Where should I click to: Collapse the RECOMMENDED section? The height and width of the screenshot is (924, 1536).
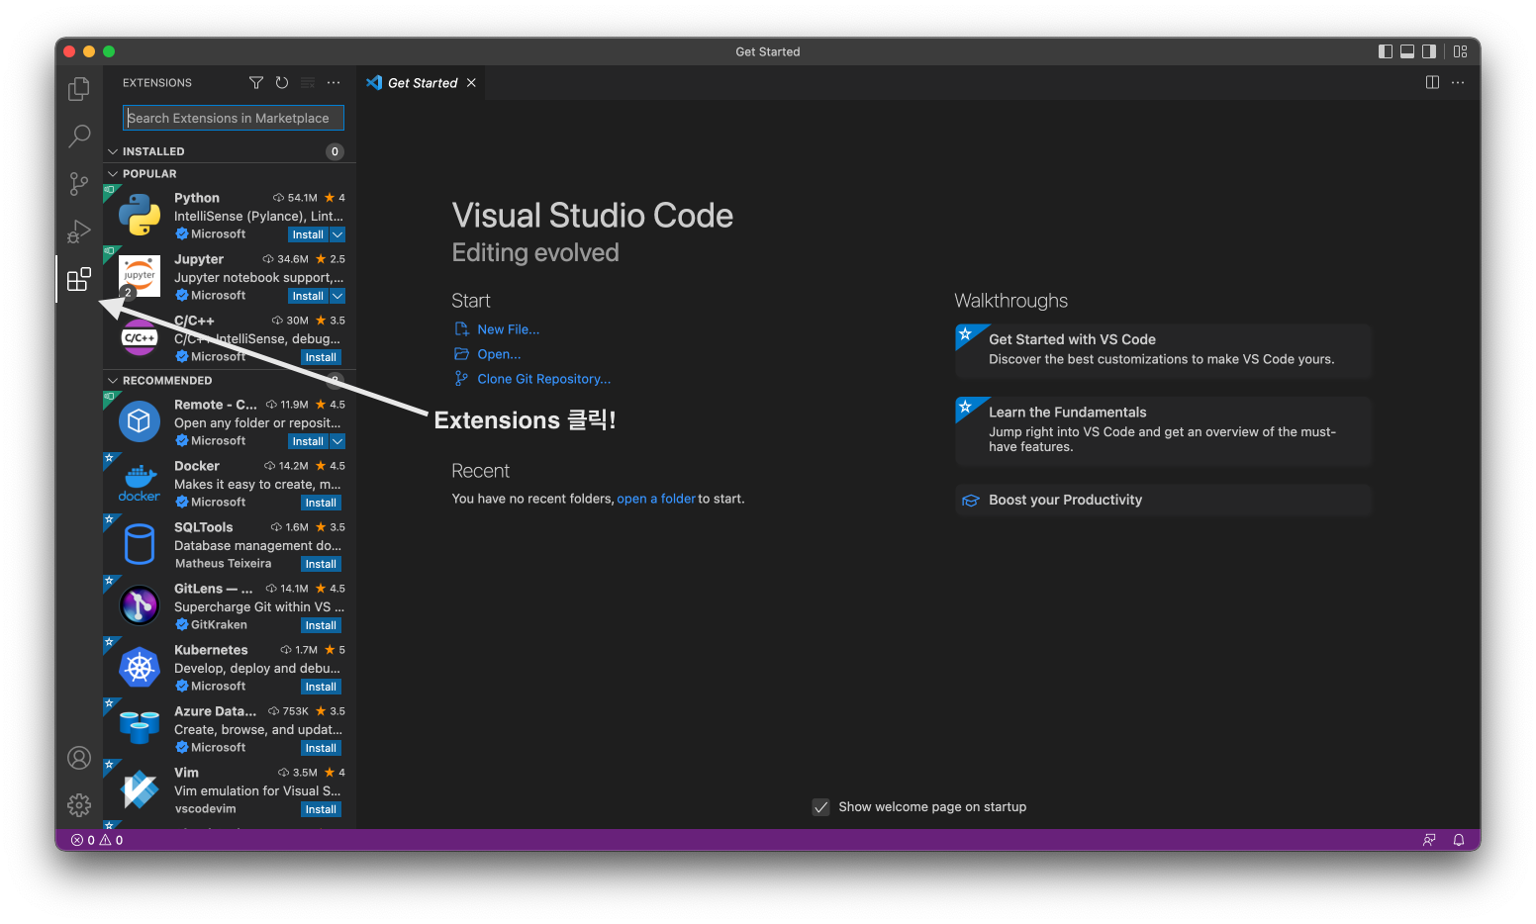coord(113,380)
